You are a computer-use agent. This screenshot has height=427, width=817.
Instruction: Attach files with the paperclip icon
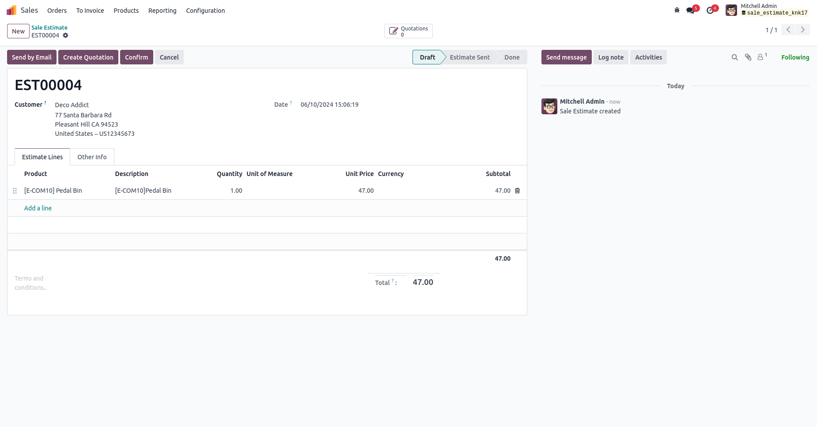tap(748, 57)
